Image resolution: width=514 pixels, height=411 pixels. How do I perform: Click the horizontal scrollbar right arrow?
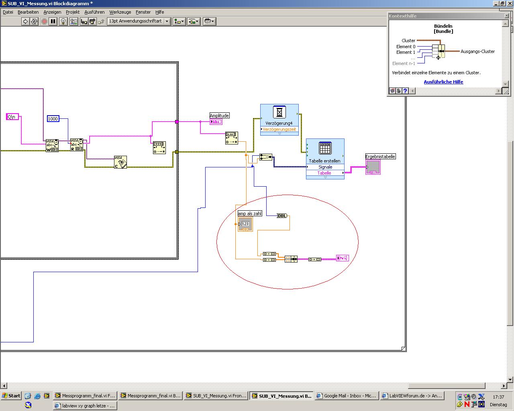tap(504, 386)
